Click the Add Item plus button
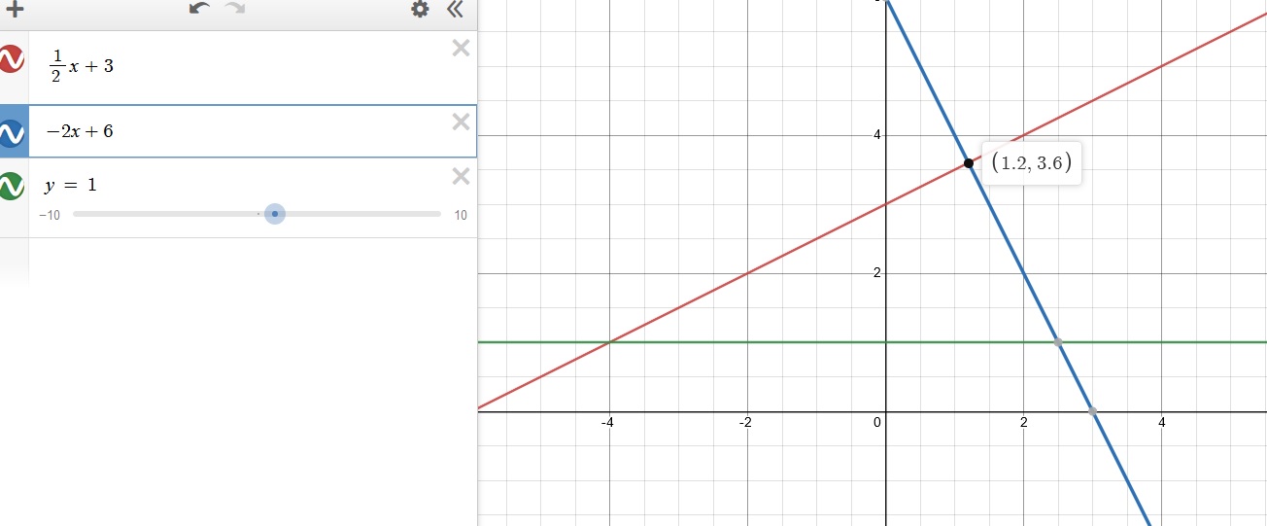Image resolution: width=1267 pixels, height=526 pixels. 14,10
